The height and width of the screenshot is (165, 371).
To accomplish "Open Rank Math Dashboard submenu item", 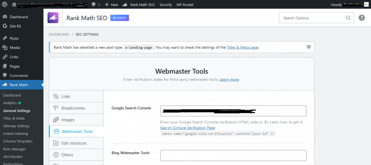I will 12,95.
